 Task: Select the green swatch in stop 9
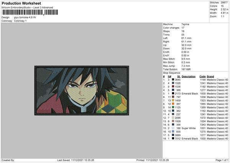(x=173, y=107)
